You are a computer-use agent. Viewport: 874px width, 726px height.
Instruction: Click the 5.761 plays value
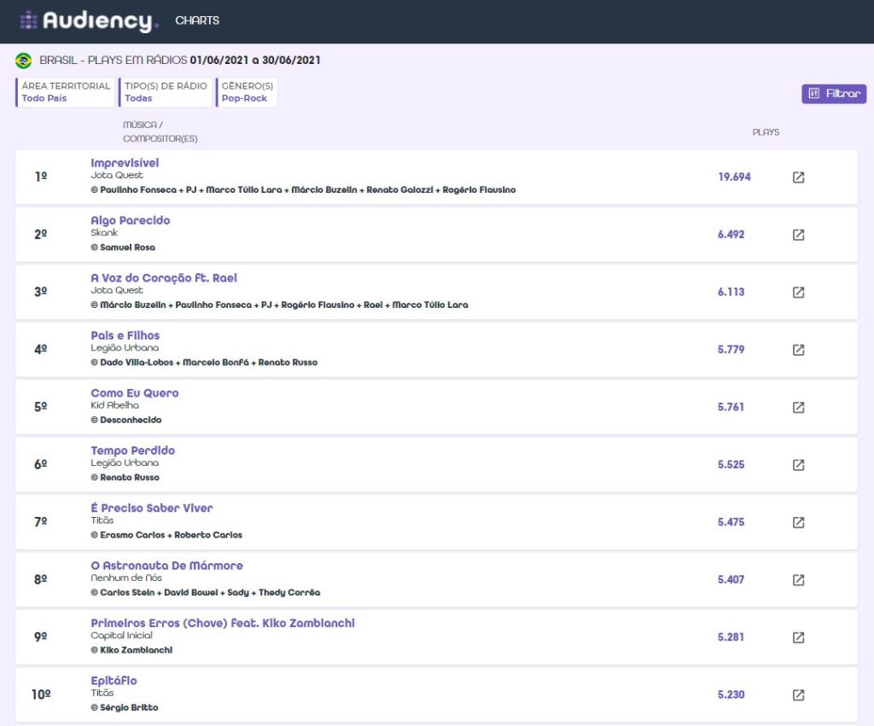point(731,407)
